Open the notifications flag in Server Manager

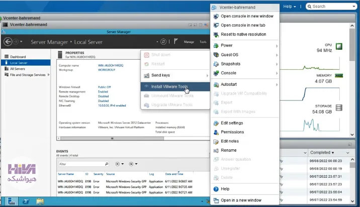pos(175,41)
